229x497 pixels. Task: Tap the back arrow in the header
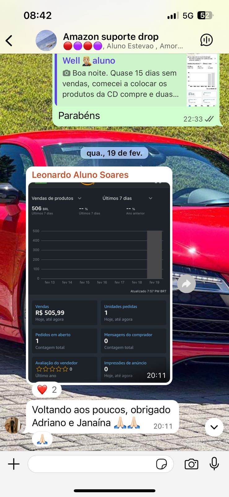9,40
